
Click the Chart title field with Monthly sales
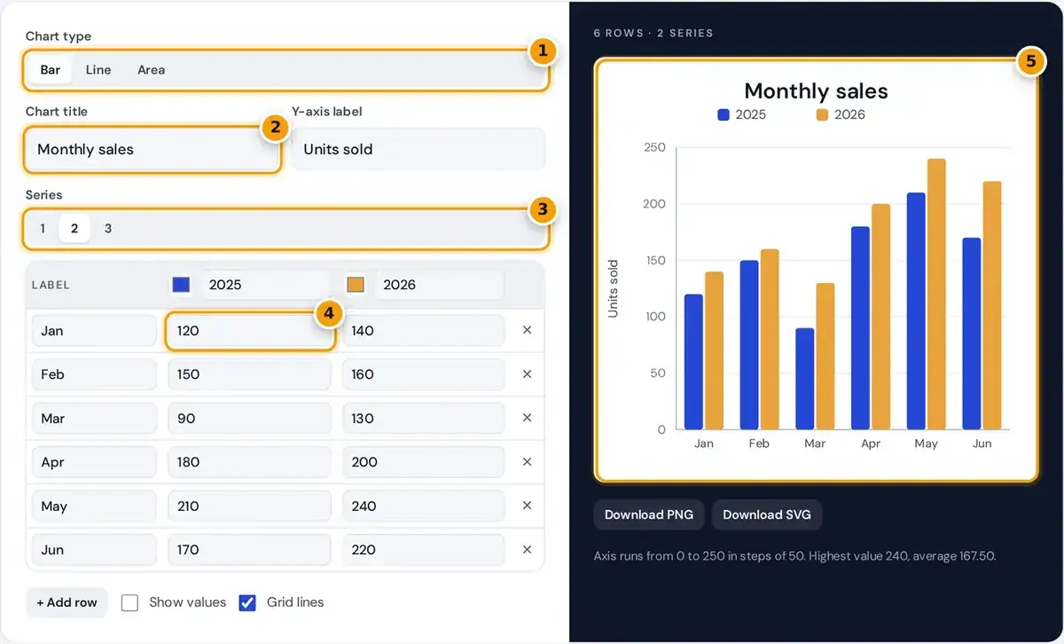152,150
